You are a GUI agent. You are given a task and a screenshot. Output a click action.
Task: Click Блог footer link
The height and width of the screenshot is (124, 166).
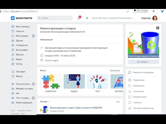[13, 111]
